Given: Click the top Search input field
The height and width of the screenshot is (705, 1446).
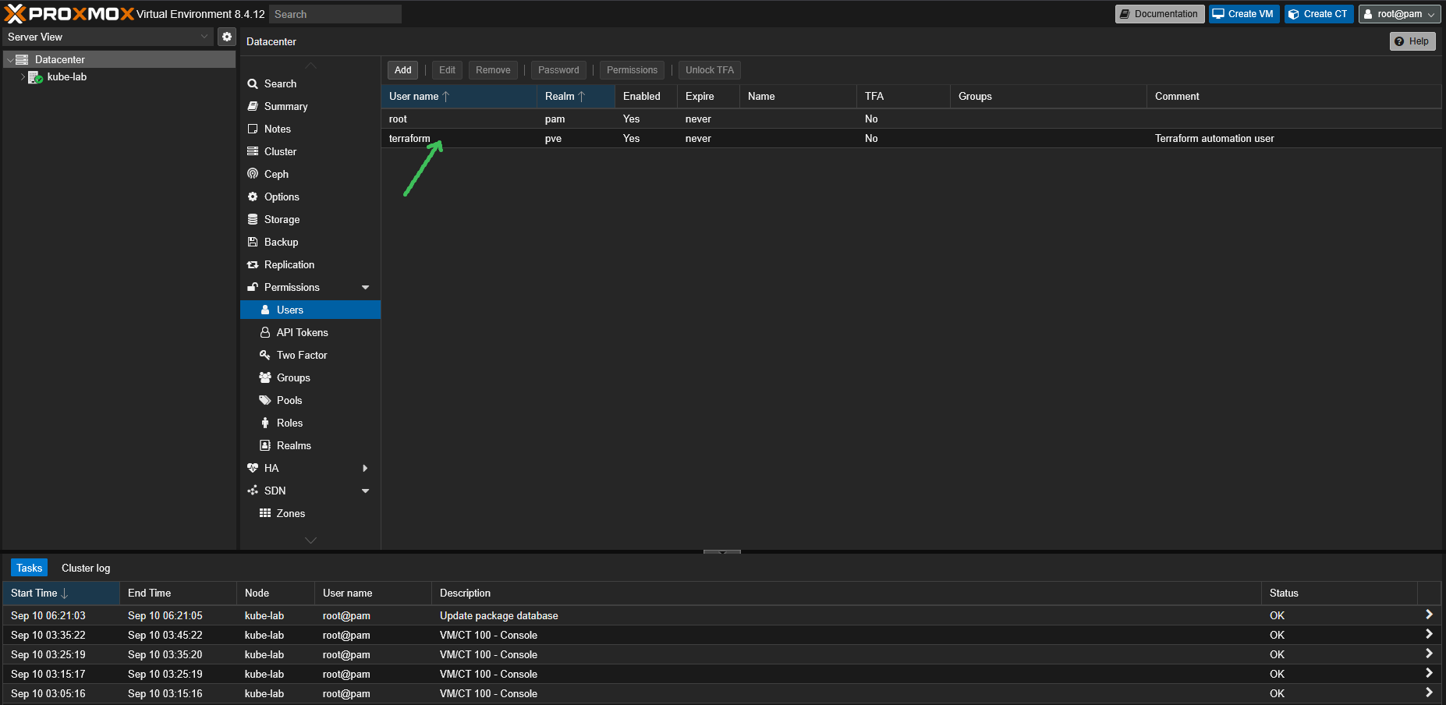Looking at the screenshot, I should (x=335, y=14).
